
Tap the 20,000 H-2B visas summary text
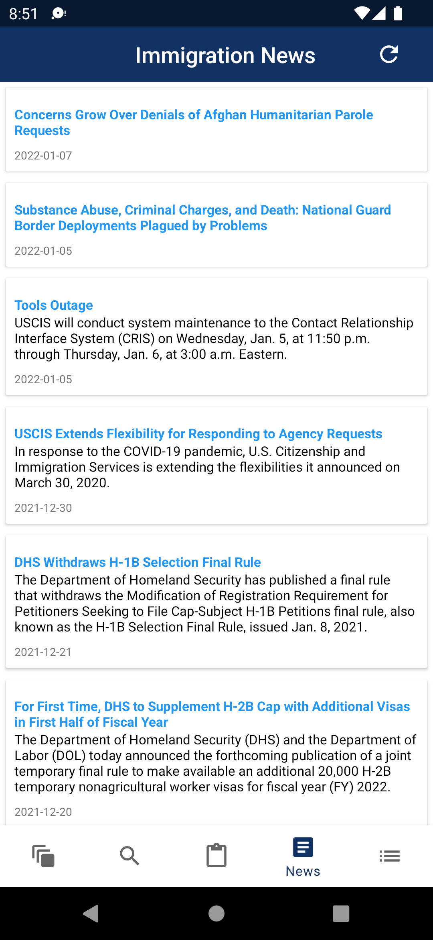pyautogui.click(x=216, y=763)
